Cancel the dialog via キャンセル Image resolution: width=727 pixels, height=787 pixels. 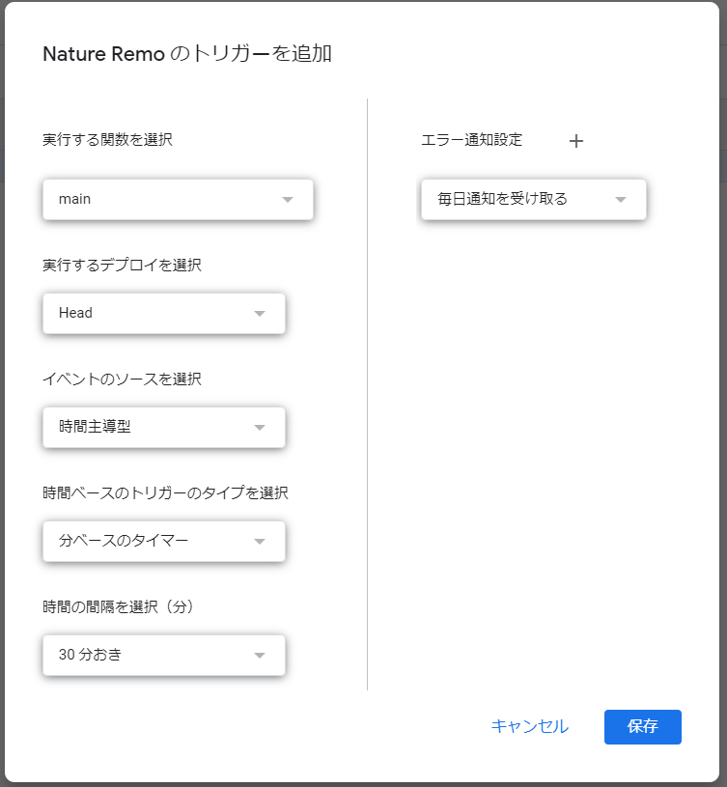(x=530, y=726)
